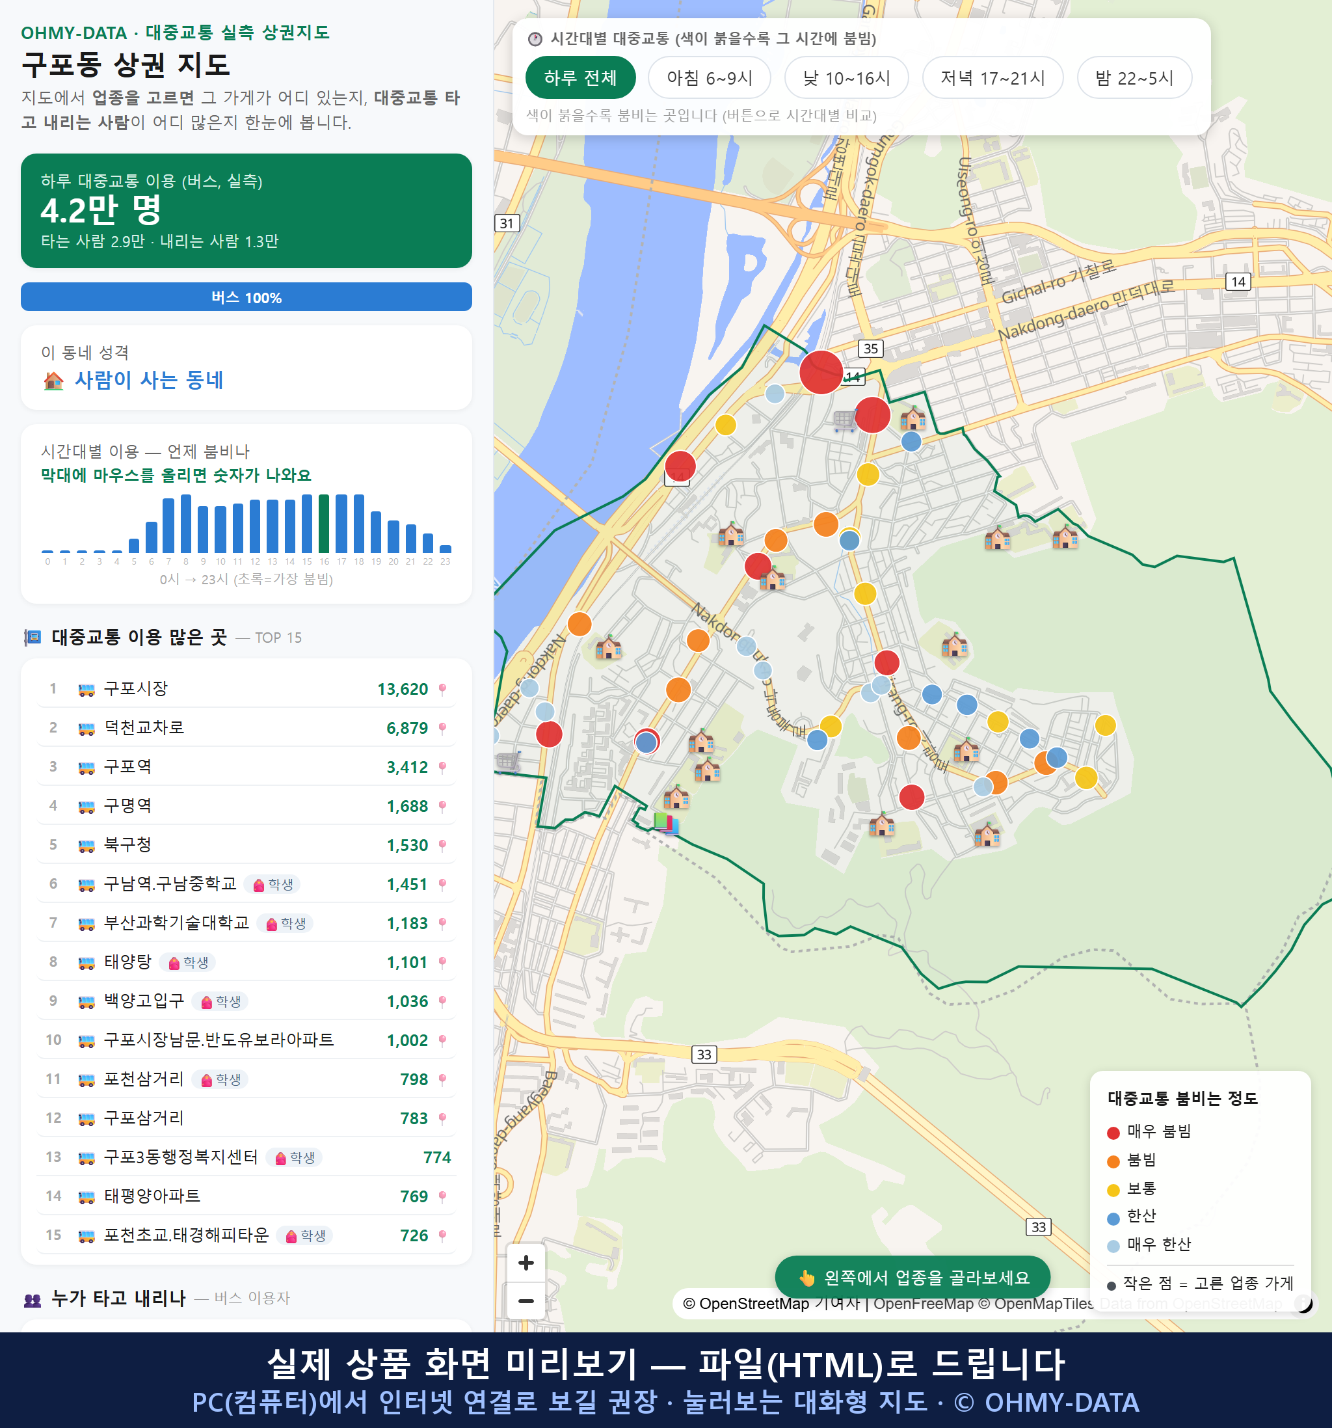Click the pin icon in 태양탕 row
This screenshot has height=1428, width=1332.
[442, 963]
